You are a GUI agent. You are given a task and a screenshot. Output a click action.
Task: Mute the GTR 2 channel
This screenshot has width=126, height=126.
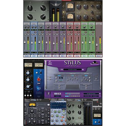click(x=57, y=35)
